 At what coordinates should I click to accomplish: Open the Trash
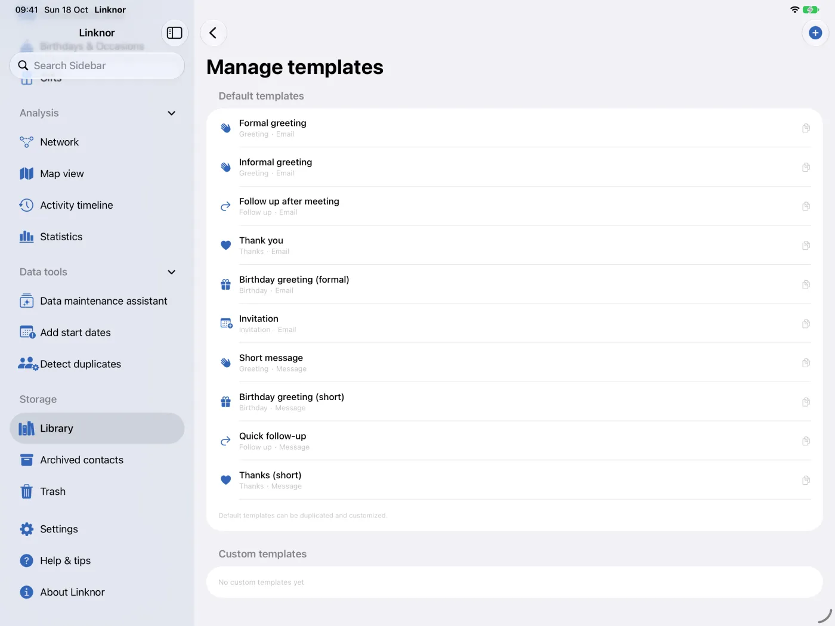[x=97, y=491]
